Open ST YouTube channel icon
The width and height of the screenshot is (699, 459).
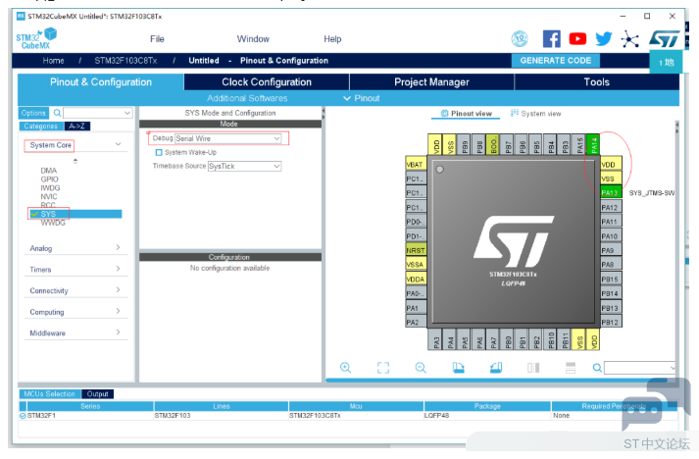[578, 39]
